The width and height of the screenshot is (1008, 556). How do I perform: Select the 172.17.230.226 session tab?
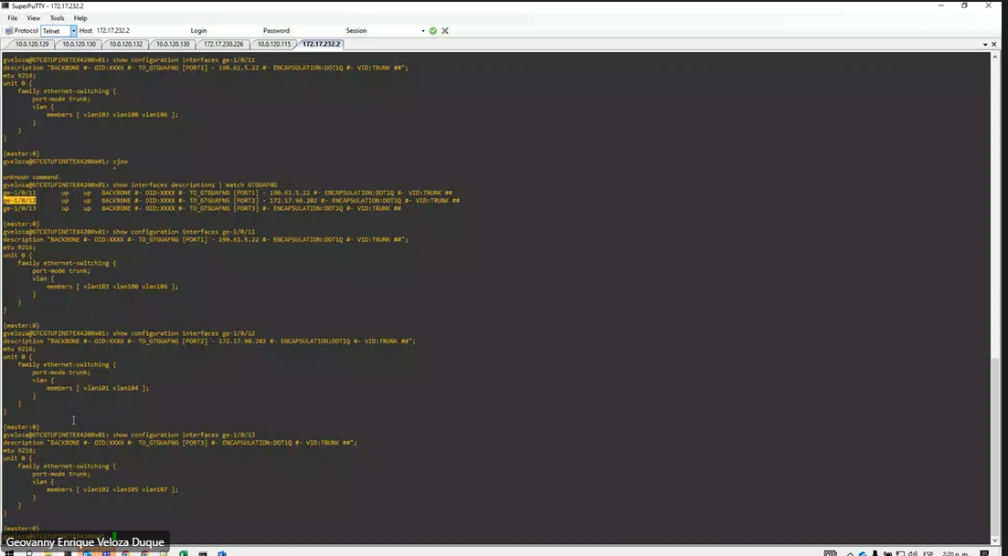(x=223, y=44)
